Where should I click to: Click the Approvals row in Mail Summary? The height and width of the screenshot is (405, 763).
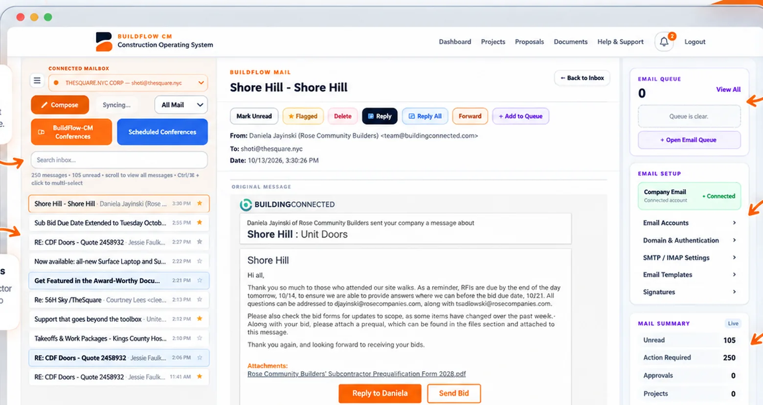(x=689, y=376)
